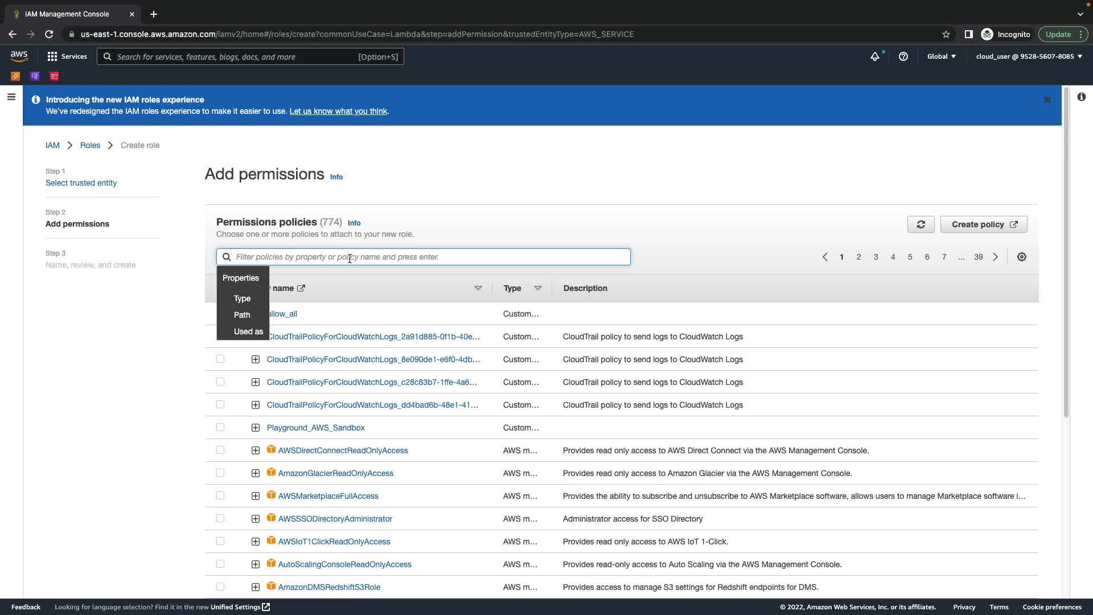Open the Roles breadcrumb link
The image size is (1093, 615).
(90, 145)
